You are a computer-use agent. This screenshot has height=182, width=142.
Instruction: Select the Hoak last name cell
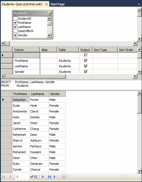(x=39, y=105)
